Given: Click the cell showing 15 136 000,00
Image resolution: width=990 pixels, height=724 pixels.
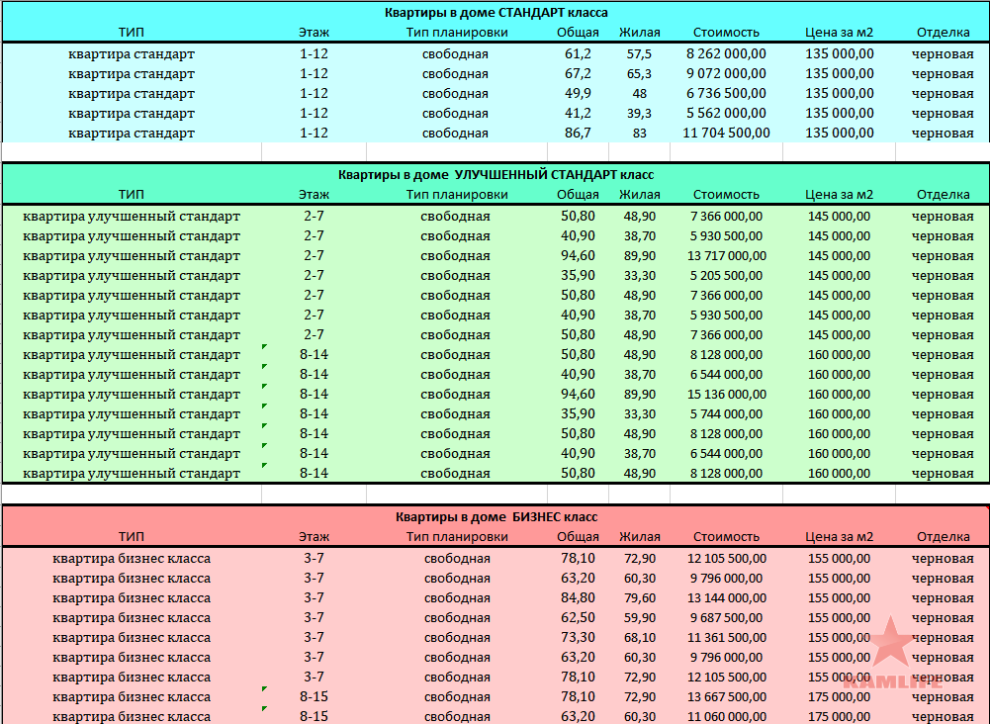Looking at the screenshot, I should click(726, 395).
